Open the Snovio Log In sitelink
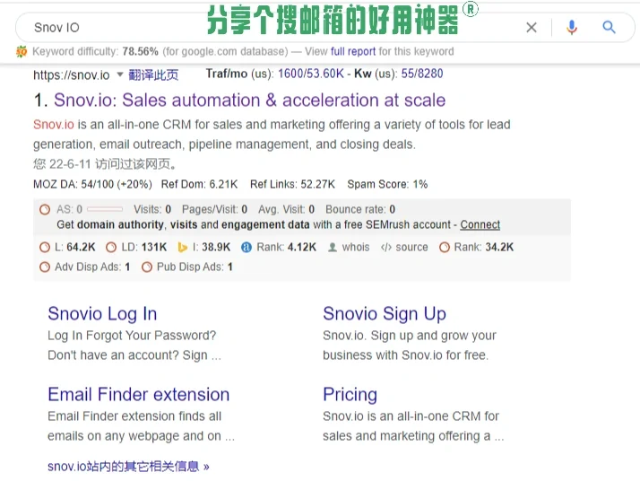Screen dimensions: 640x490 click(x=102, y=314)
